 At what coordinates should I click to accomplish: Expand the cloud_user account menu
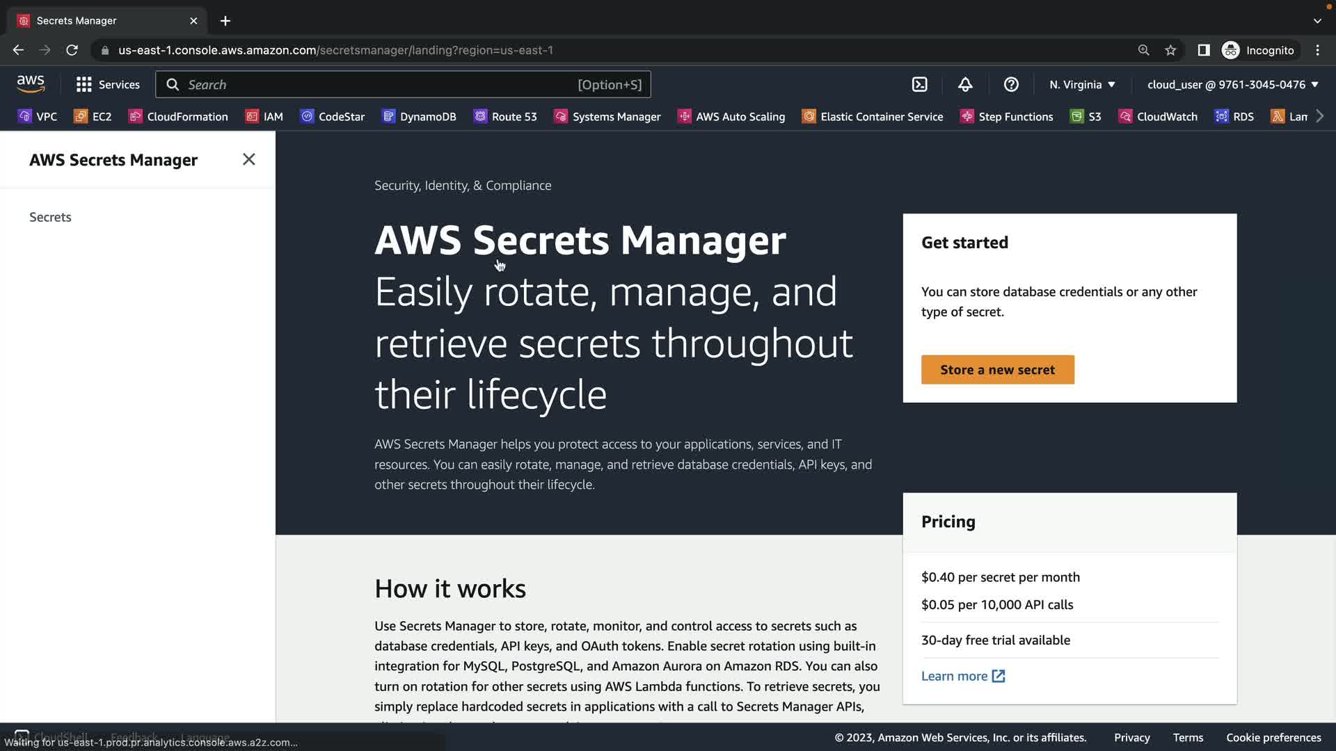tap(1232, 85)
